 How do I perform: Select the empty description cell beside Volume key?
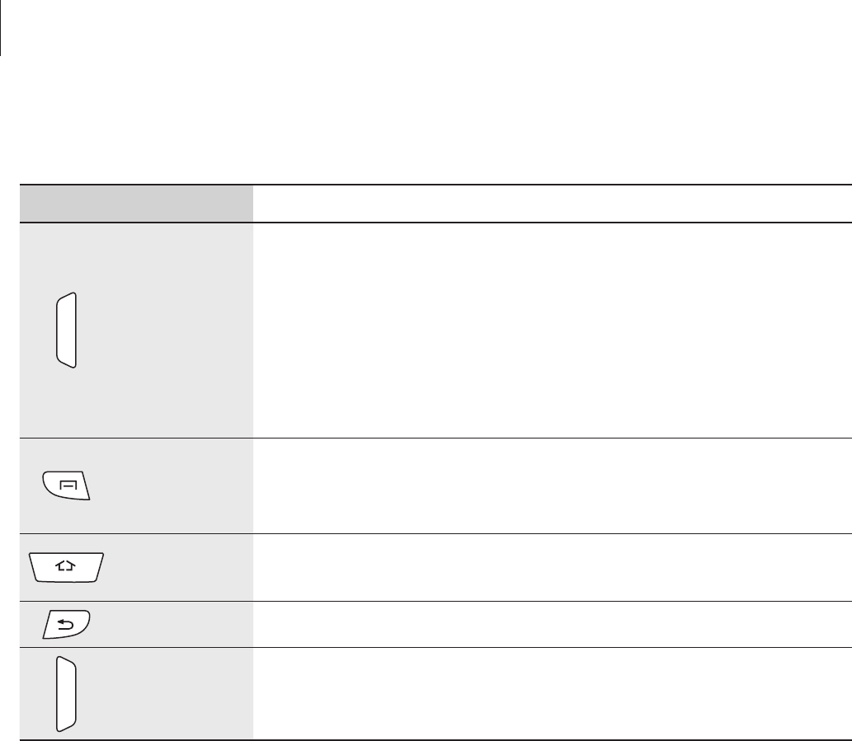pos(552,693)
